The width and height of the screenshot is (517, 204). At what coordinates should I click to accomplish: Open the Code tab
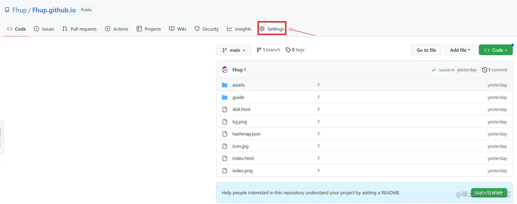point(16,29)
